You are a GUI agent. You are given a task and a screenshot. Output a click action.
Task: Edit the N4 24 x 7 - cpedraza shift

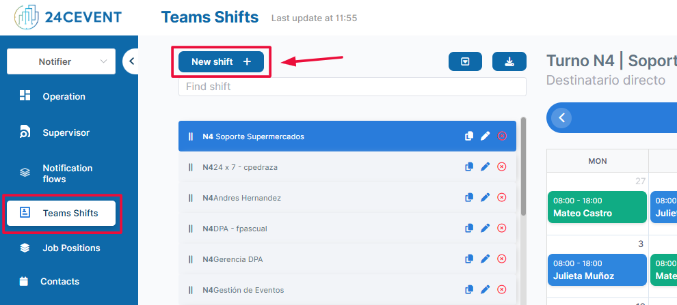(x=486, y=167)
